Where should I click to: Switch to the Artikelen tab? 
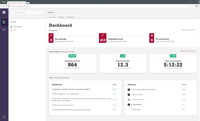(x=61, y=17)
